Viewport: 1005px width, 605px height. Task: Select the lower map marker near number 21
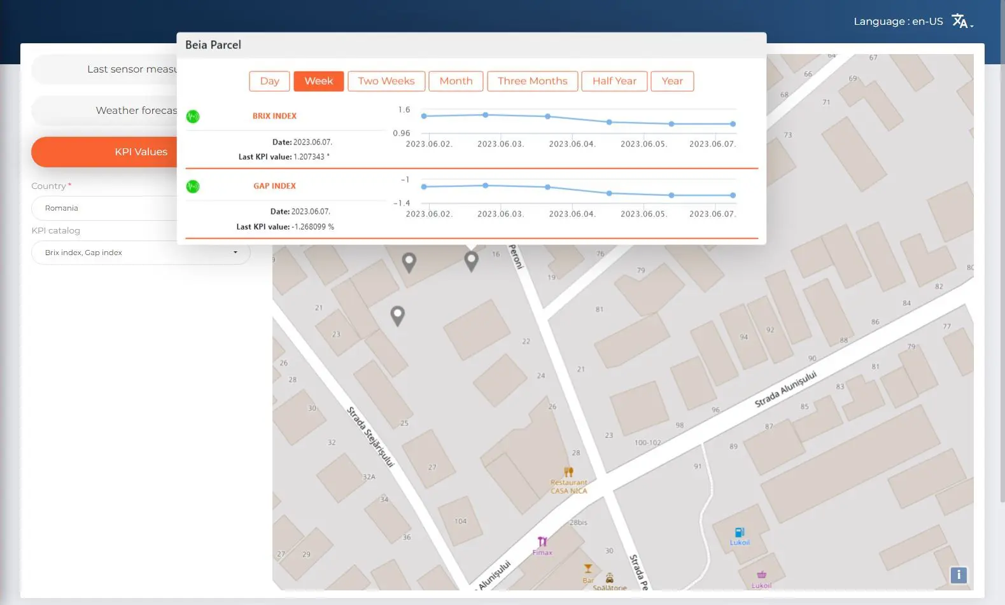tap(397, 316)
